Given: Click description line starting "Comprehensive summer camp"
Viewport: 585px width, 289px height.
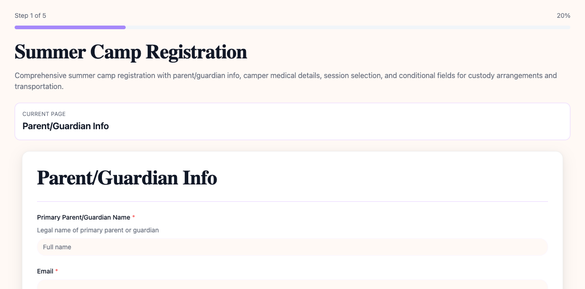Looking at the screenshot, I should pos(285,75).
